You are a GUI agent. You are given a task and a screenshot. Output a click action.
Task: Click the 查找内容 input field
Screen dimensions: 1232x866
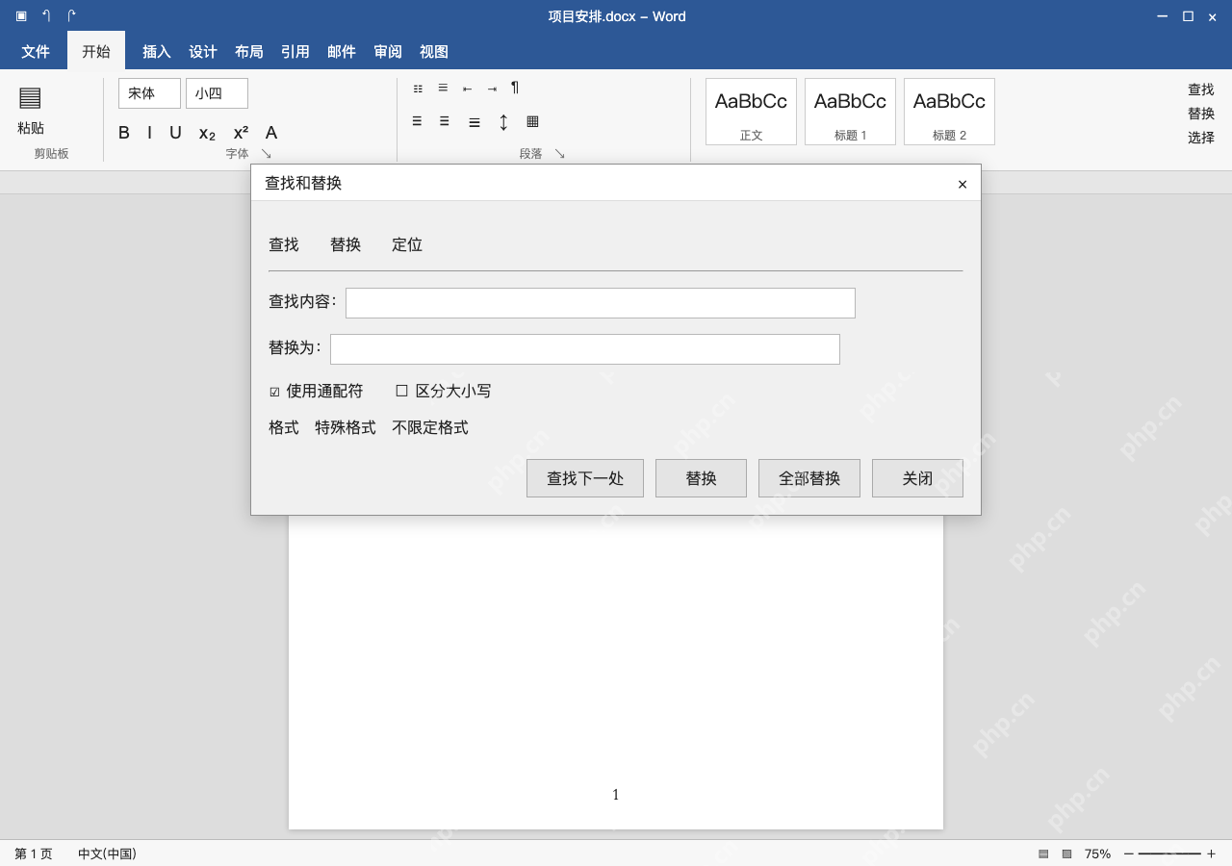pos(601,303)
